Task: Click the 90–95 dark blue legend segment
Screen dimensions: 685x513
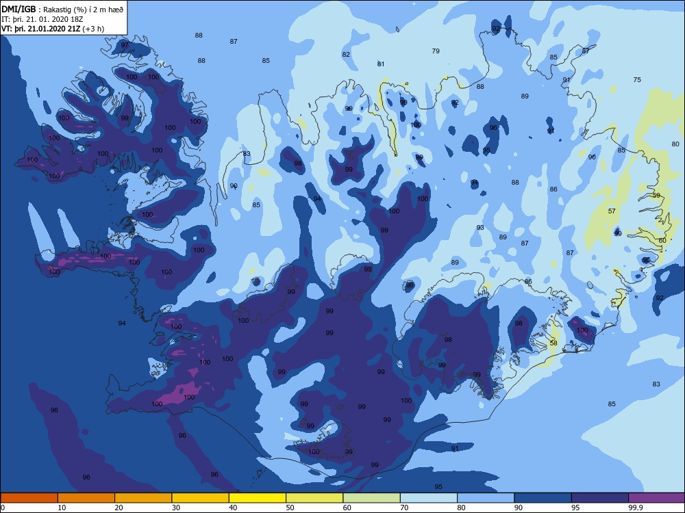Action: click(x=543, y=498)
